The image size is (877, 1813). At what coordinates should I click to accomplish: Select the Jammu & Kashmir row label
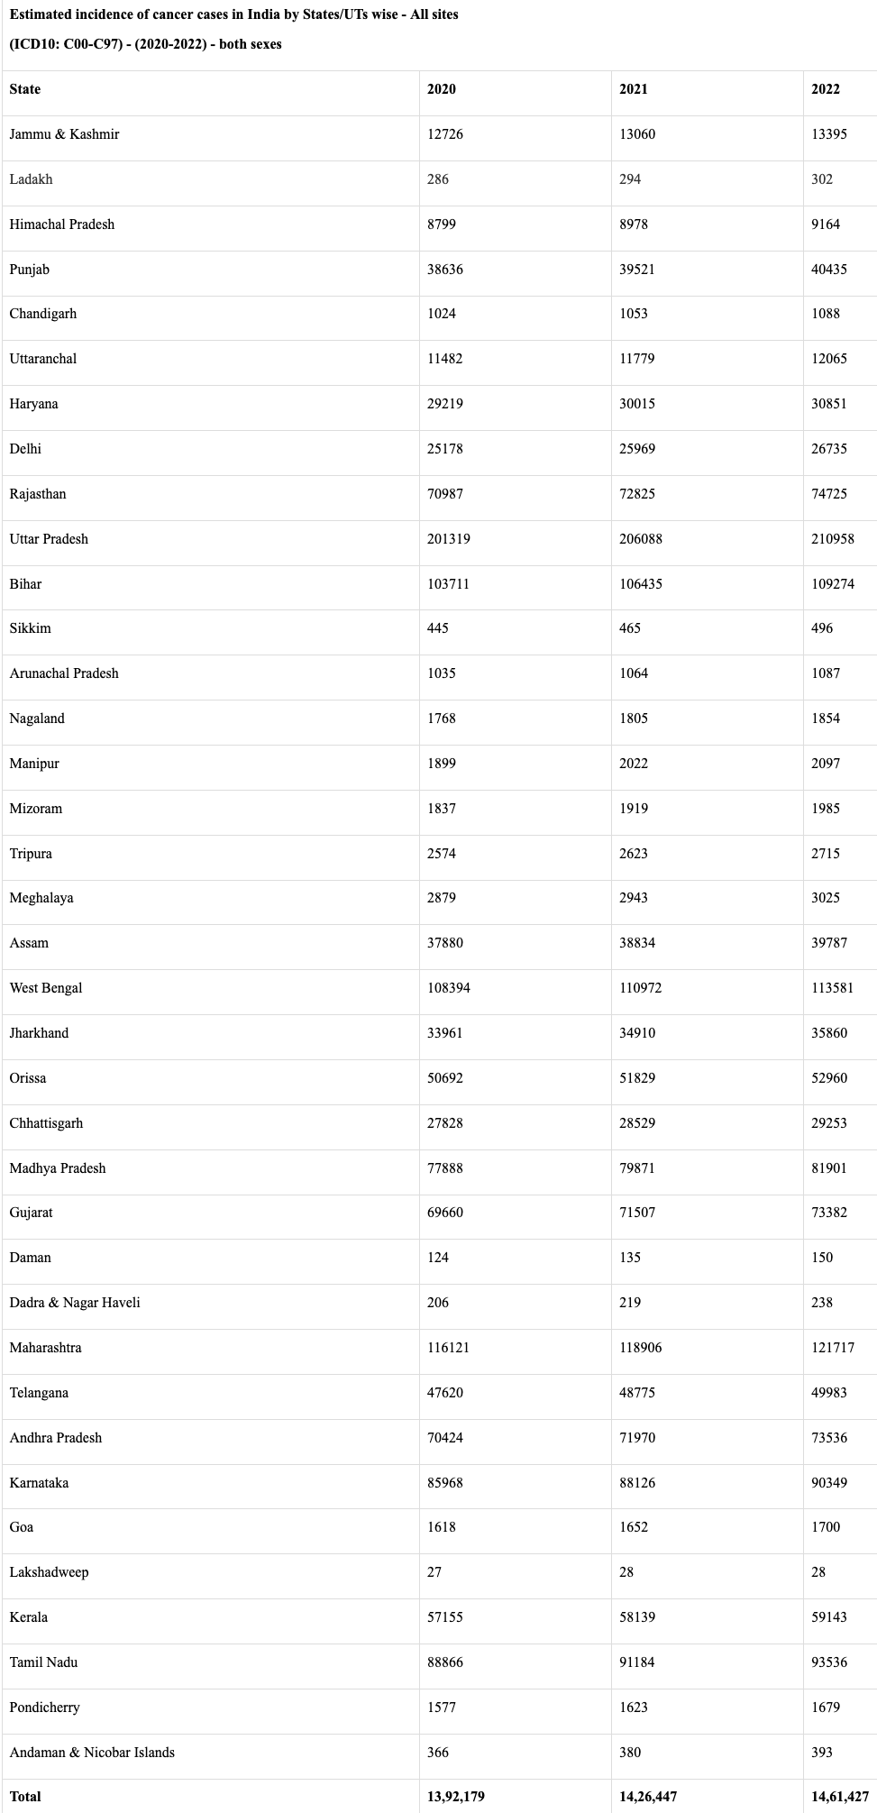pyautogui.click(x=64, y=134)
